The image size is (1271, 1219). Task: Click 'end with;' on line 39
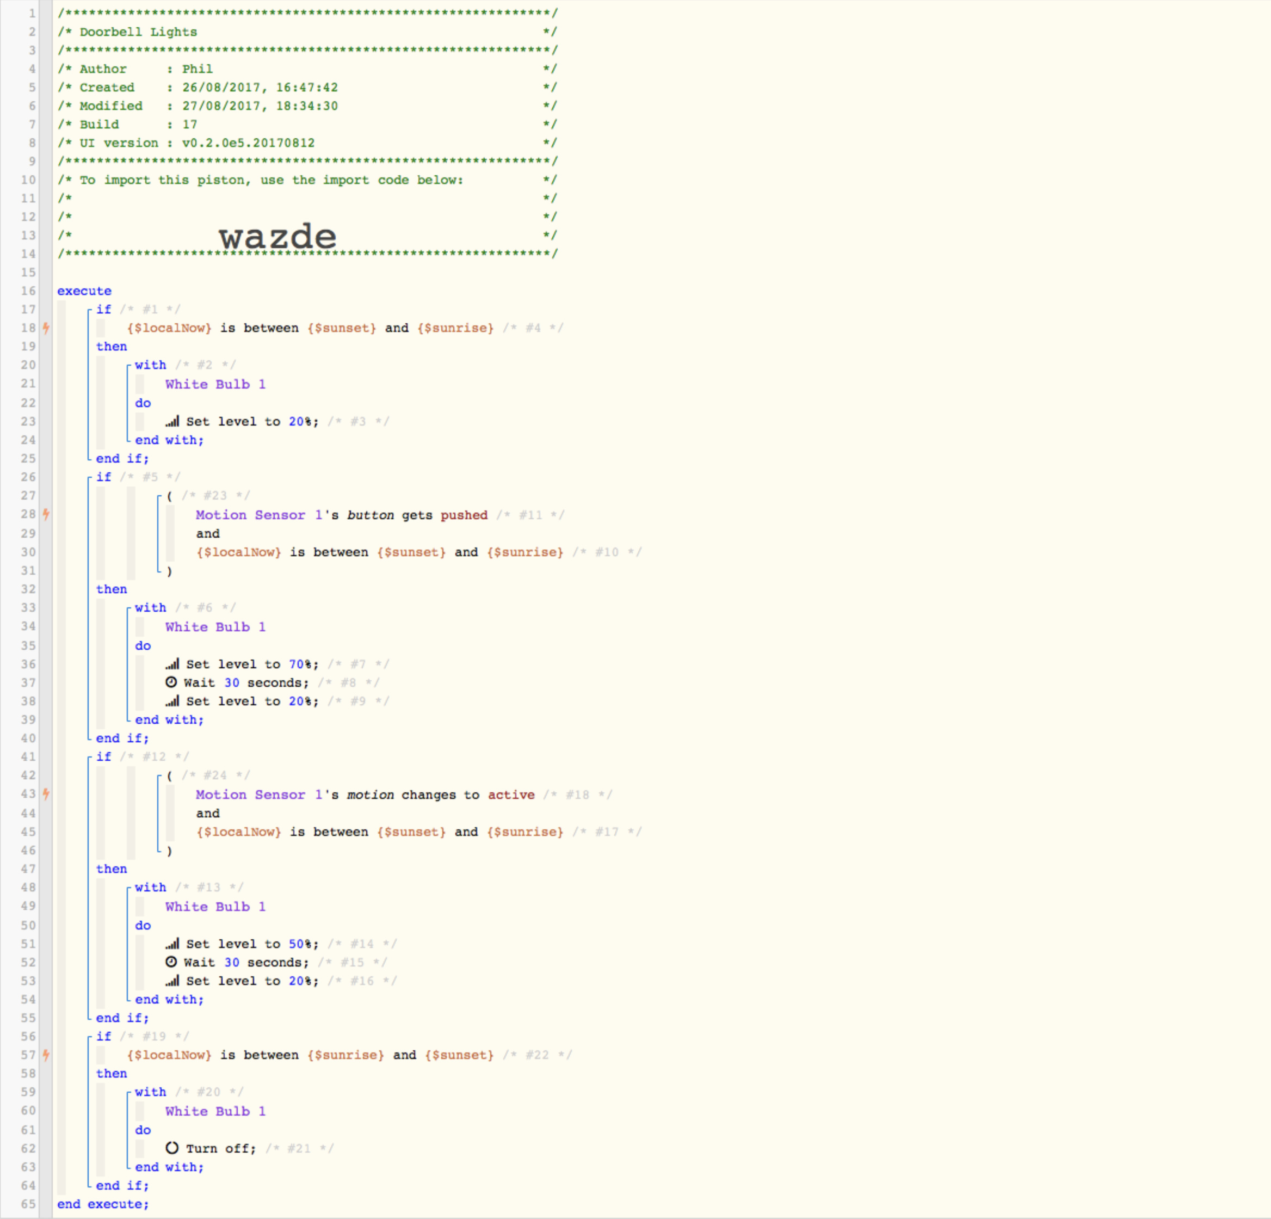click(x=169, y=719)
